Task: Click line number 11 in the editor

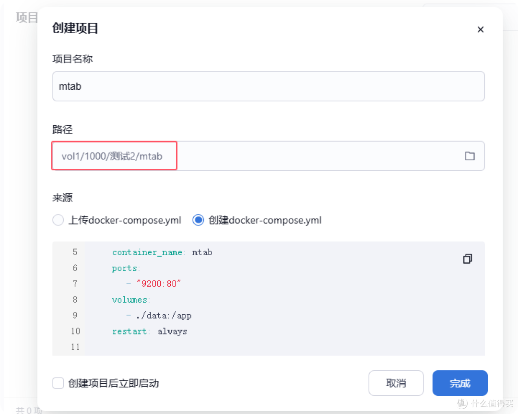Action: point(75,347)
